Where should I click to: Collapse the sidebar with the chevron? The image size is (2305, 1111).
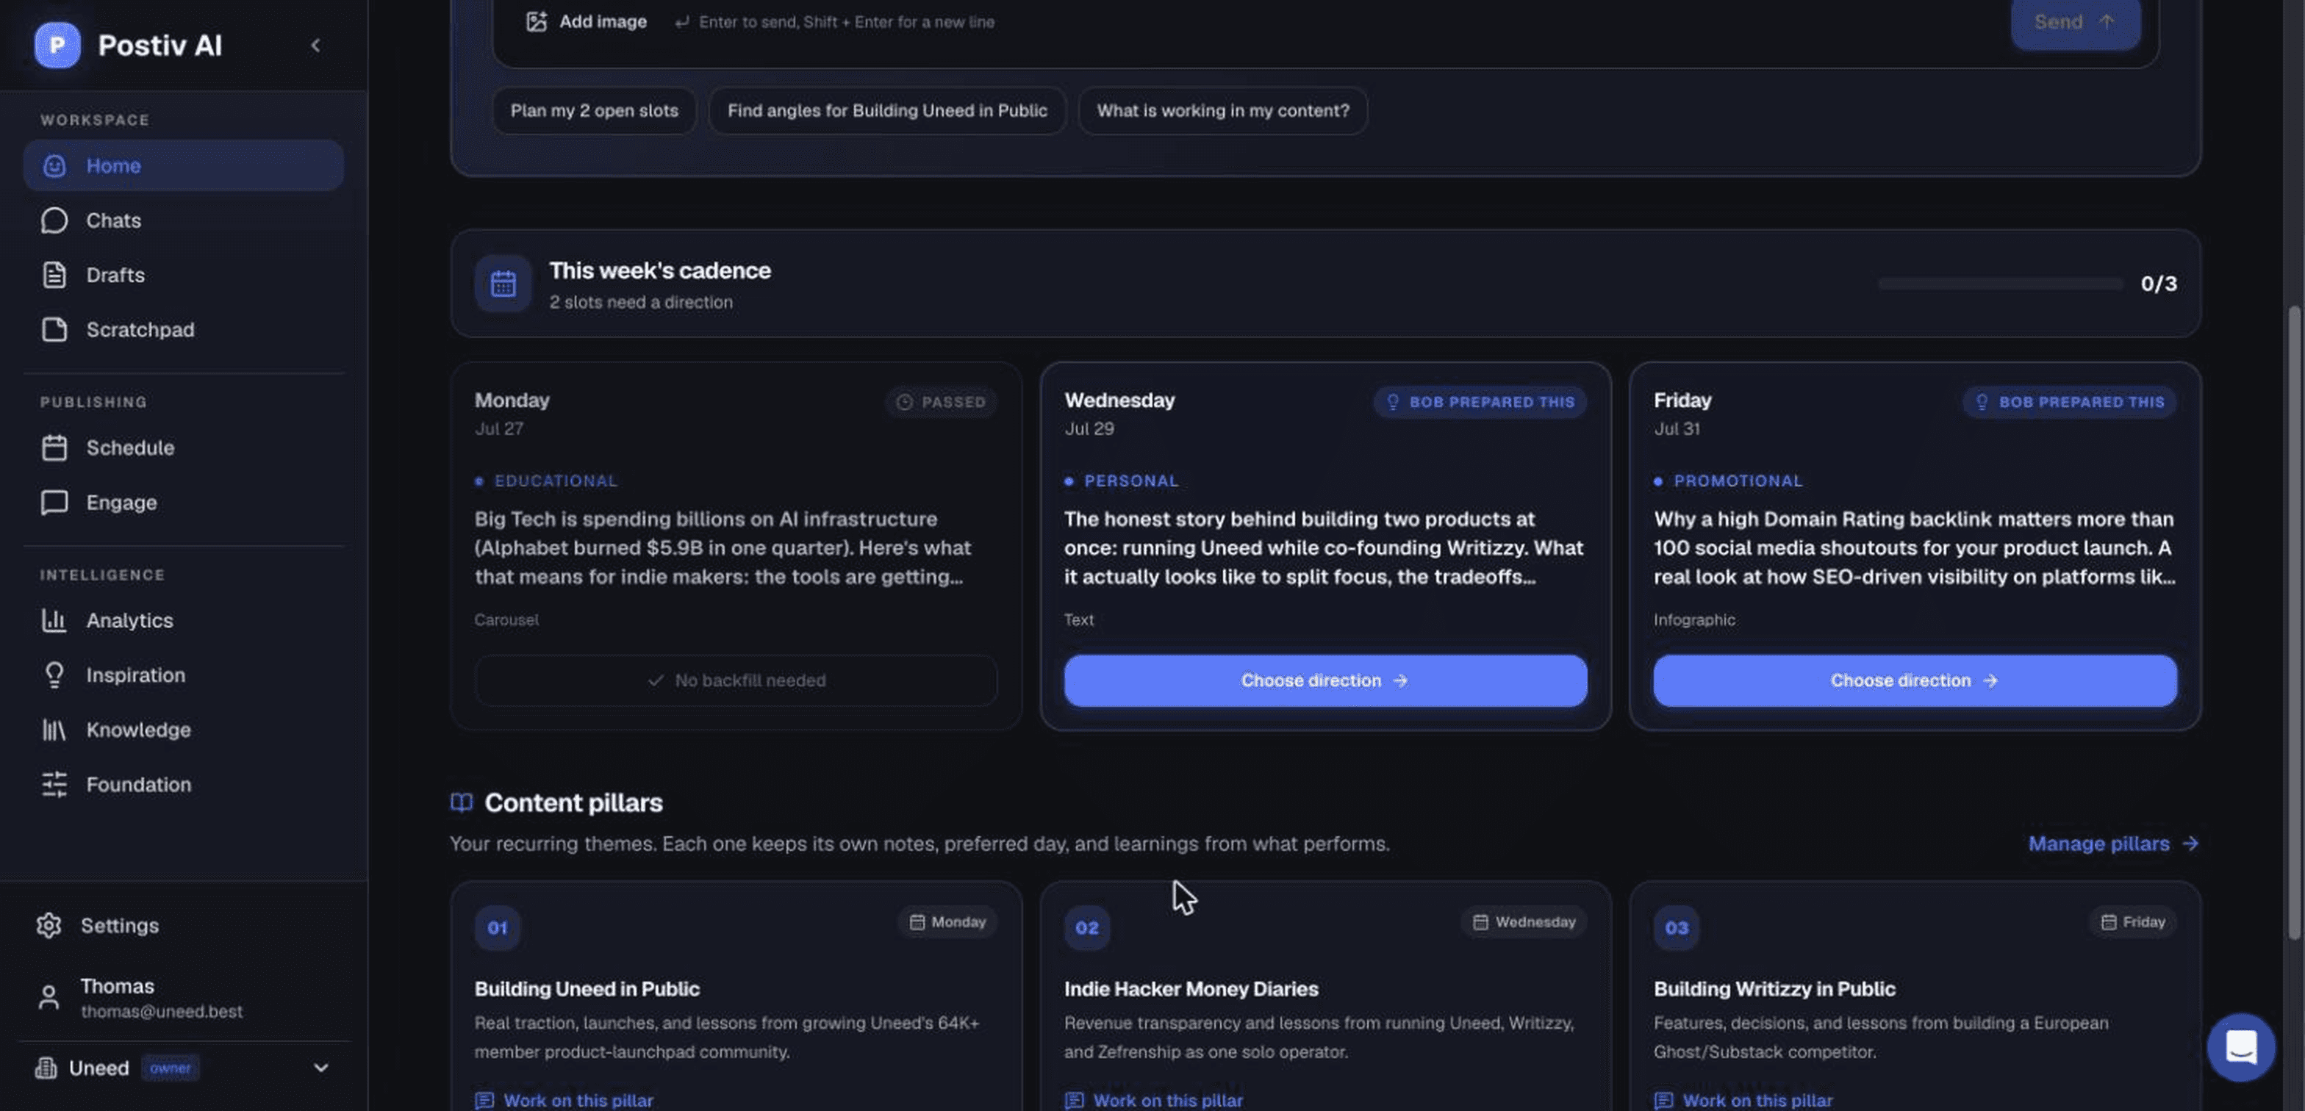tap(315, 45)
